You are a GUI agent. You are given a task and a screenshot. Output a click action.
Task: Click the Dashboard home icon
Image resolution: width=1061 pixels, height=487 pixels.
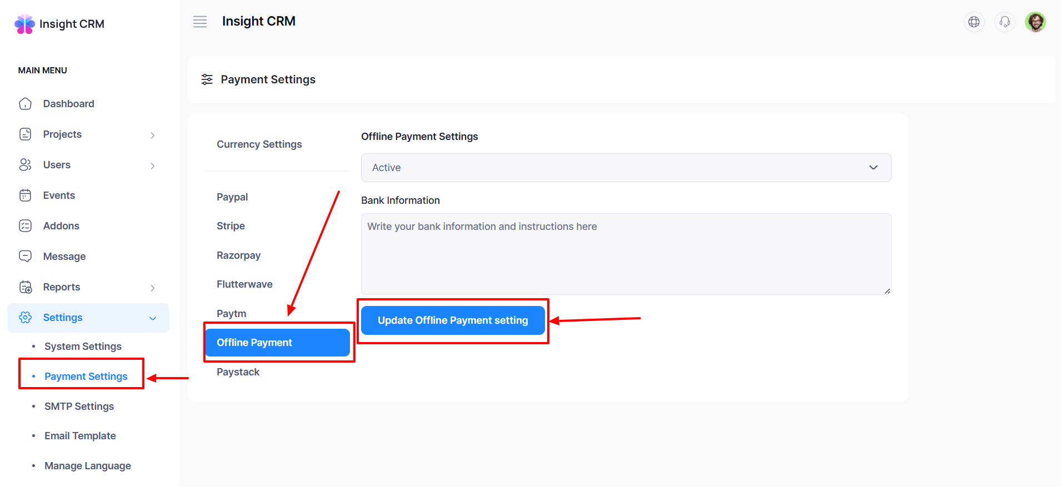pyautogui.click(x=26, y=104)
